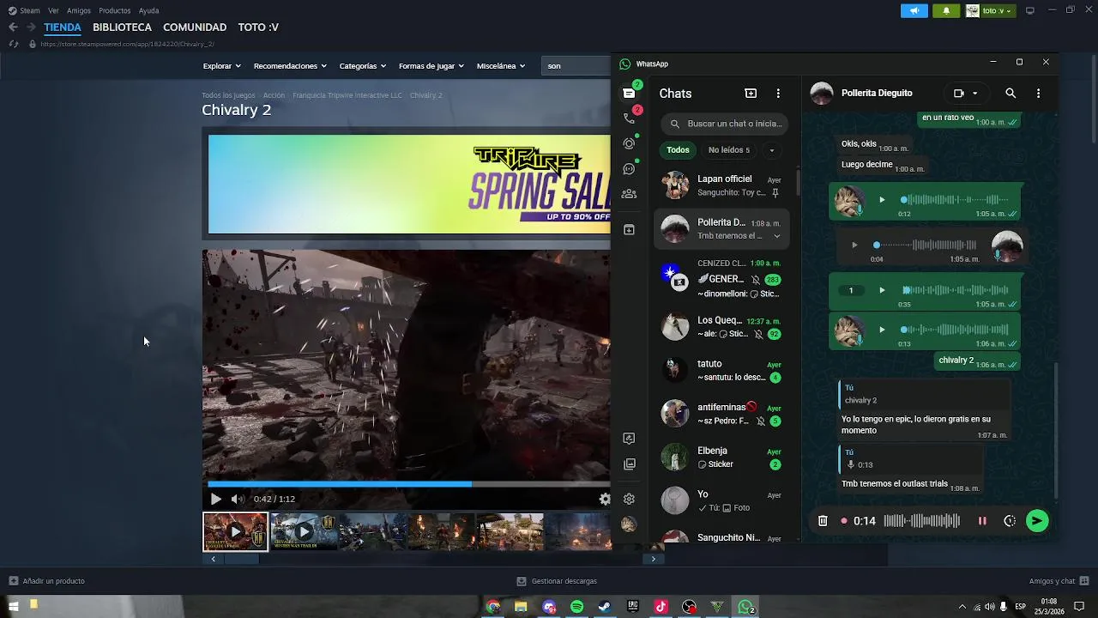The height and width of the screenshot is (618, 1098).
Task: Open Gestionar descargas
Action: click(557, 581)
